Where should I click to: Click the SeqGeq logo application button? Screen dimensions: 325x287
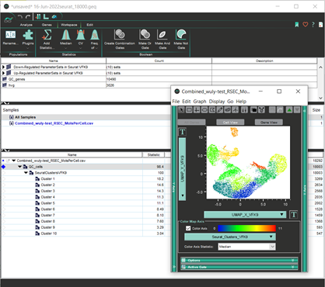coord(9,19)
